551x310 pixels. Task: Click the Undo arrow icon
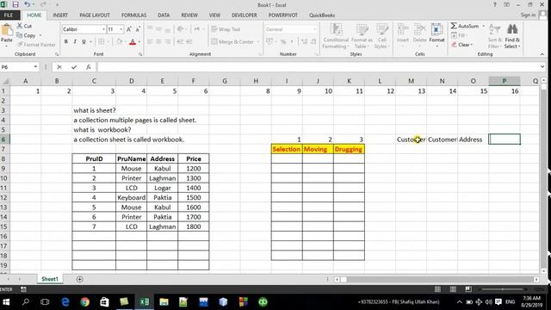(27, 4)
